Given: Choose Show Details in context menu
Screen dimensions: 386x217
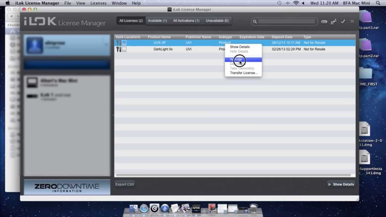Looking at the screenshot, I should point(240,47).
